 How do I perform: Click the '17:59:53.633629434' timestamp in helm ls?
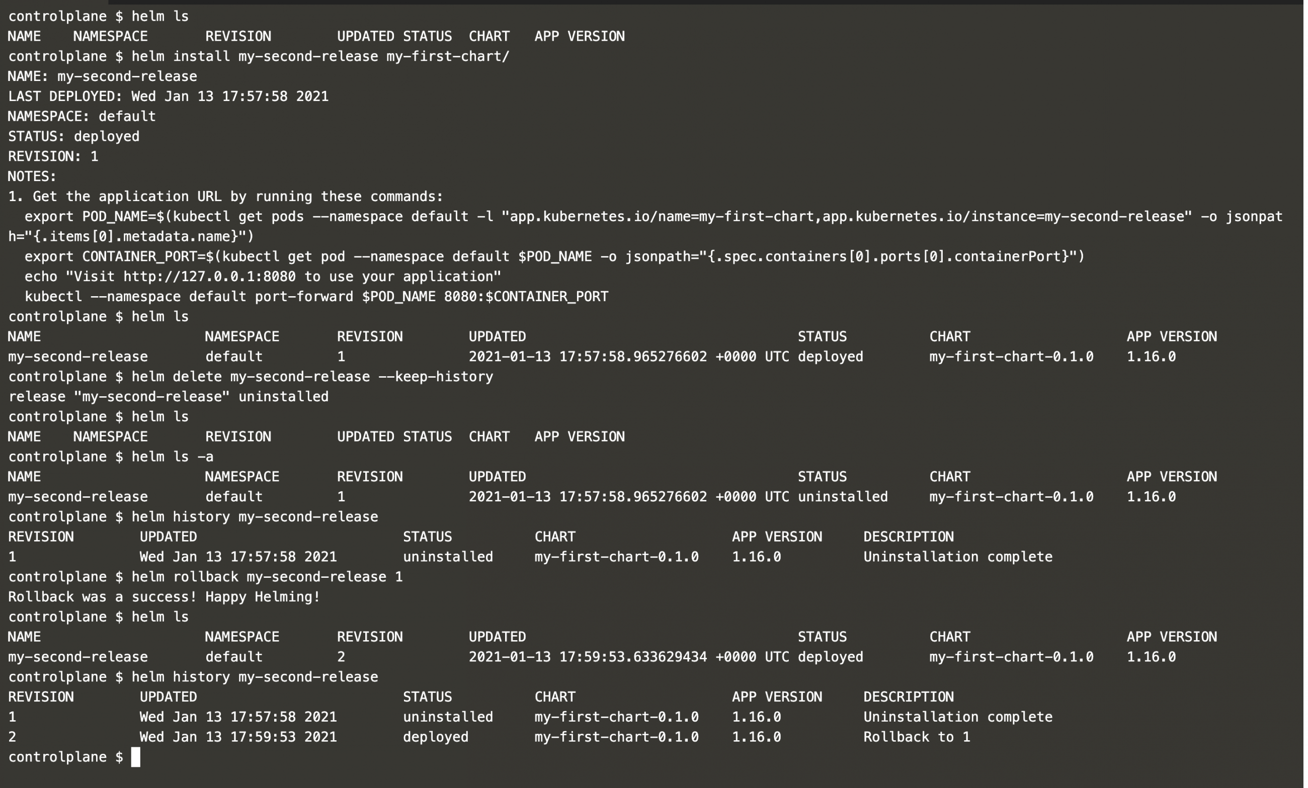pyautogui.click(x=633, y=657)
